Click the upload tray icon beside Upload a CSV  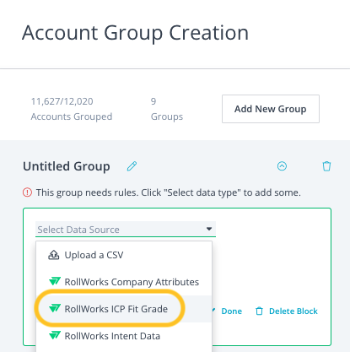(54, 255)
